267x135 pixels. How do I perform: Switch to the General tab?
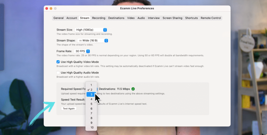(58, 18)
